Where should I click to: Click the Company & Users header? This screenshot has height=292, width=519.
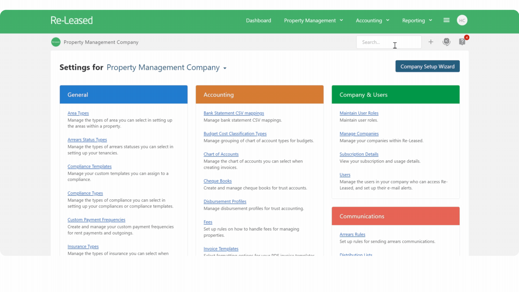[x=395, y=94]
